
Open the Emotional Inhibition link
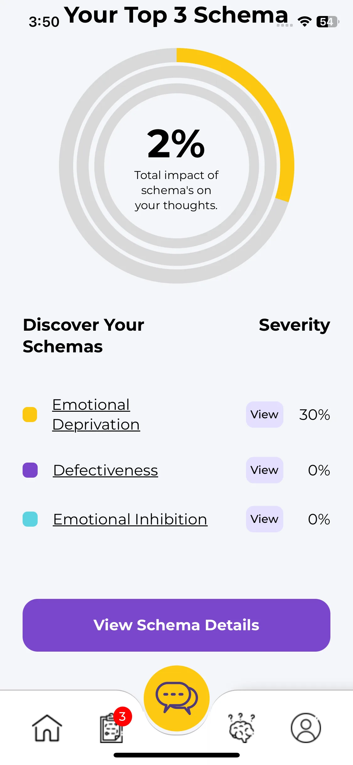pos(130,519)
